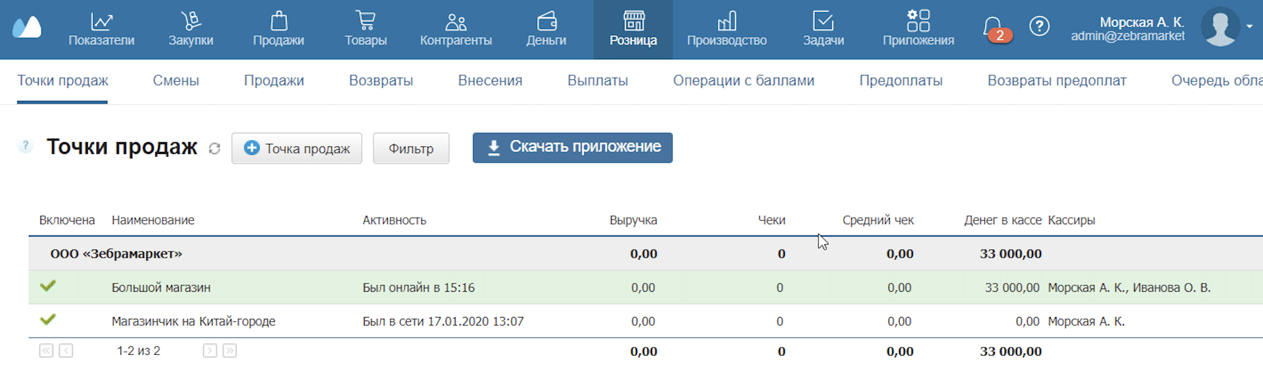This screenshot has height=366, width=1263.
Task: Open the Большой магазин entry
Action: 161,288
